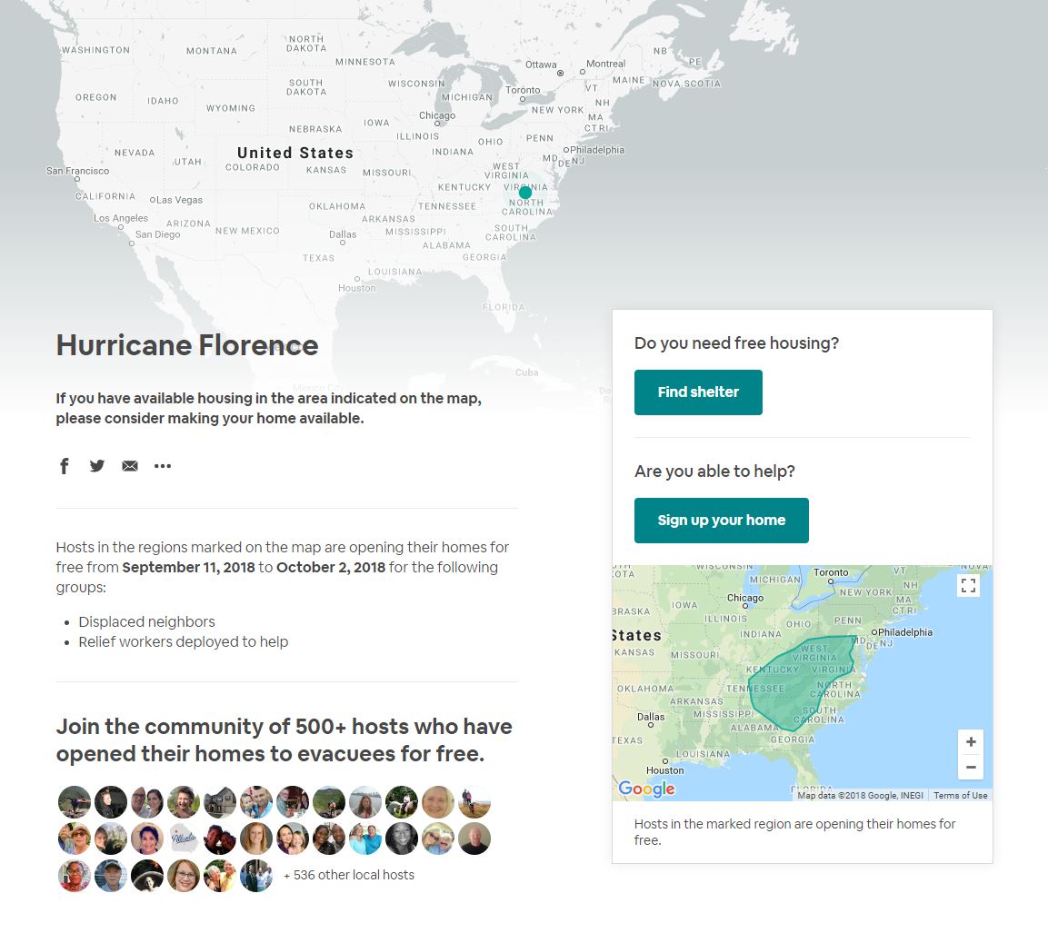Click Map data ©2018 Google attribution
Viewport: 1048px width, 933px height.
(x=860, y=796)
